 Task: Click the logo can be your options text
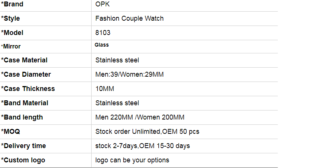(132, 160)
